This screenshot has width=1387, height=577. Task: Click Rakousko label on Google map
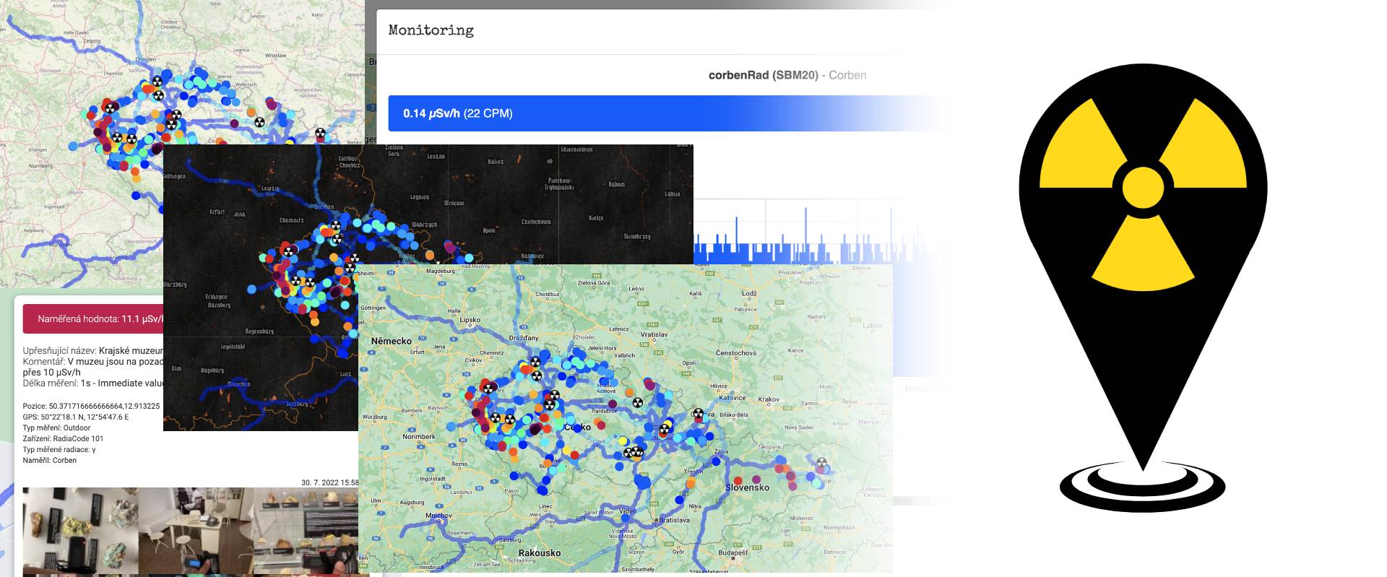[540, 553]
